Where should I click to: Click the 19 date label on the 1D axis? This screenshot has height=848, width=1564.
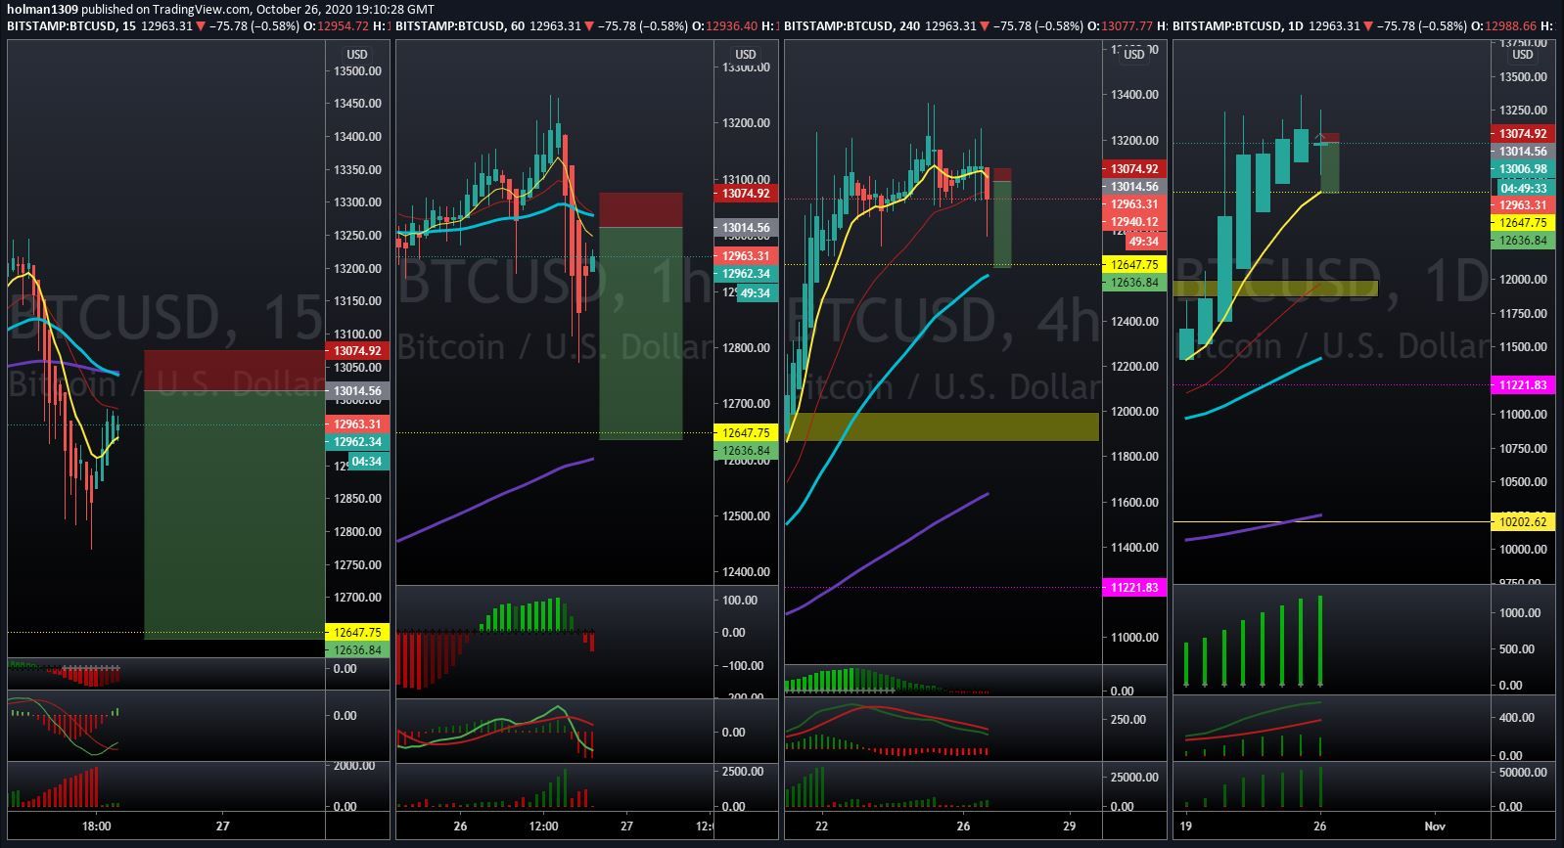click(1188, 826)
